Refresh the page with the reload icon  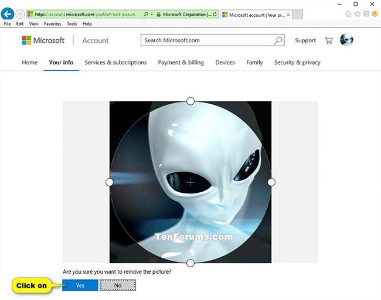click(x=215, y=14)
